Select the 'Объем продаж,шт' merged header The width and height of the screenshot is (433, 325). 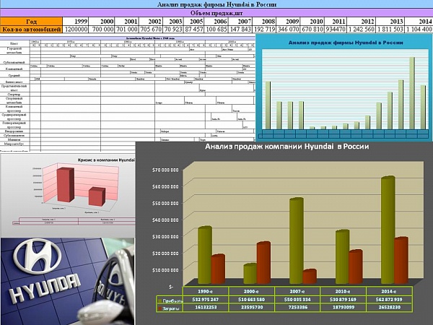(216, 13)
